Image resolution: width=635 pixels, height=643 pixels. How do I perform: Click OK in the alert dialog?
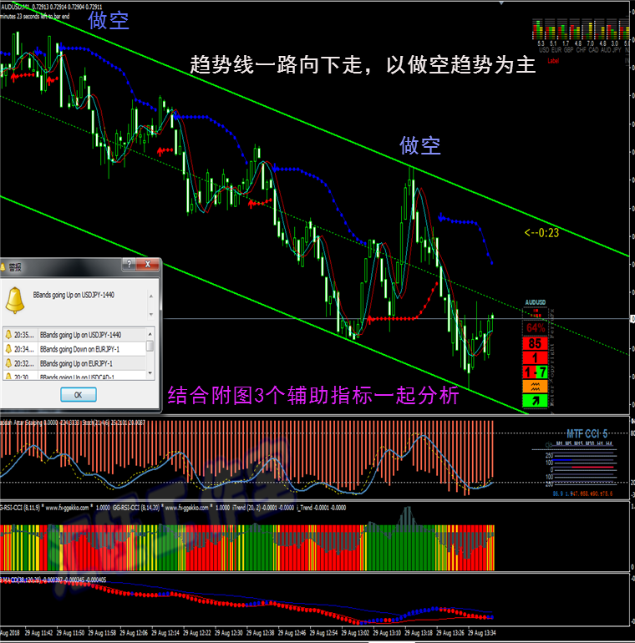tap(79, 395)
